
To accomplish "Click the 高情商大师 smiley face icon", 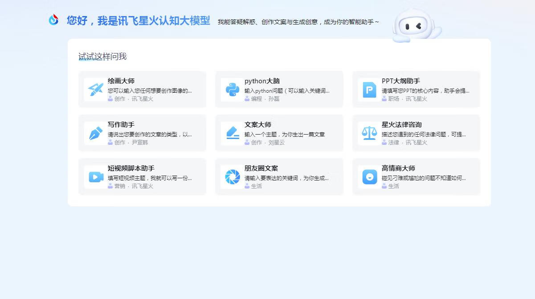I will pos(369,177).
